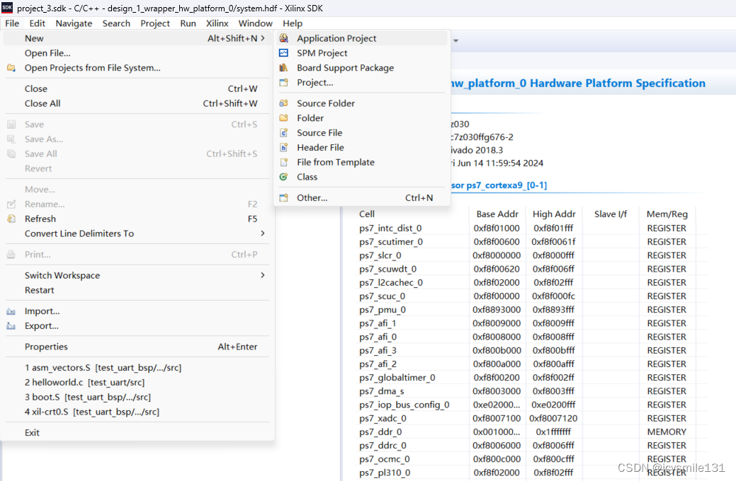
Task: Choose Header File in New submenu
Action: tap(362, 147)
